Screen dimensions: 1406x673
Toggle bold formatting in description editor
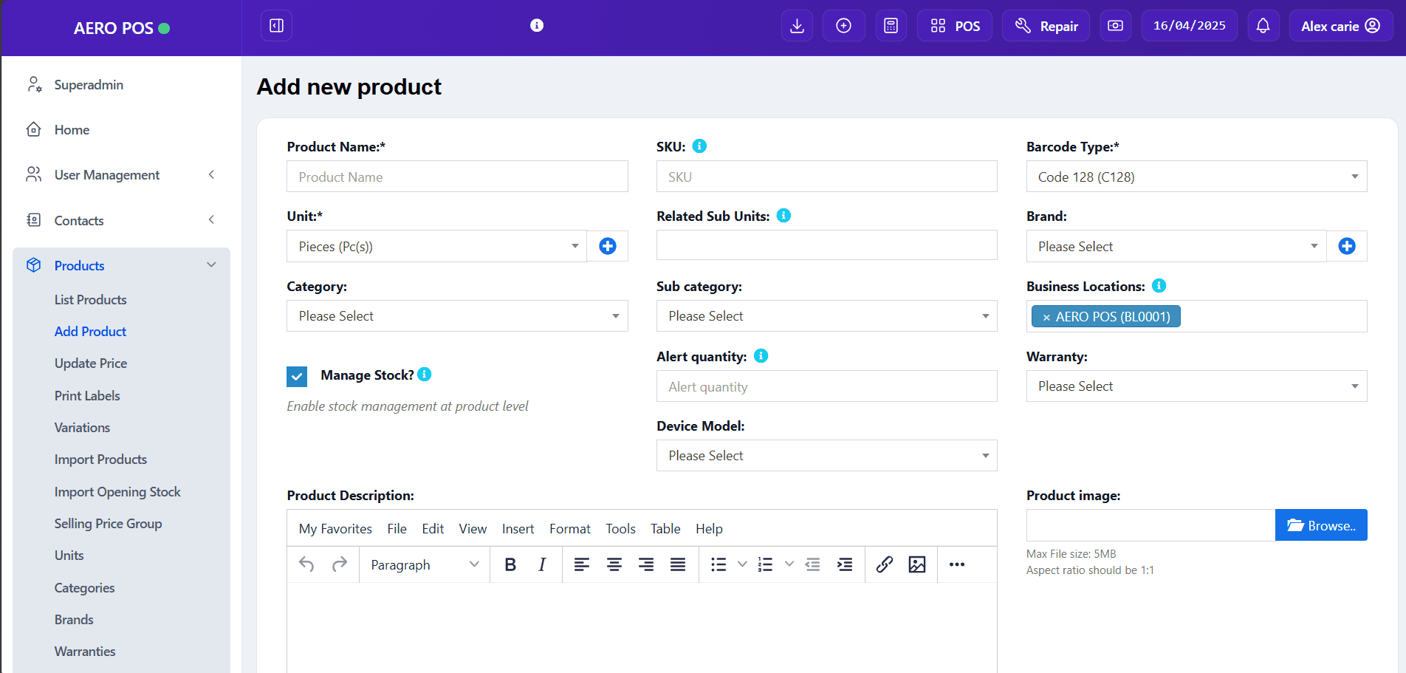pyautogui.click(x=510, y=564)
